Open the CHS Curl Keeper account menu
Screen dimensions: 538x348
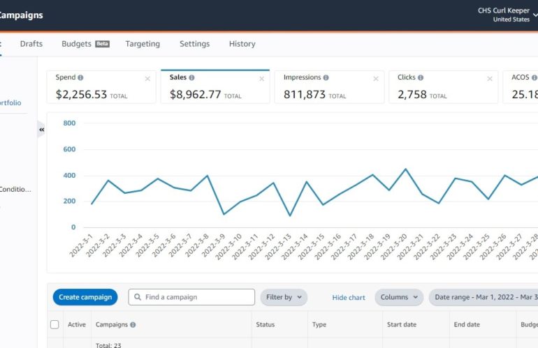click(514, 15)
